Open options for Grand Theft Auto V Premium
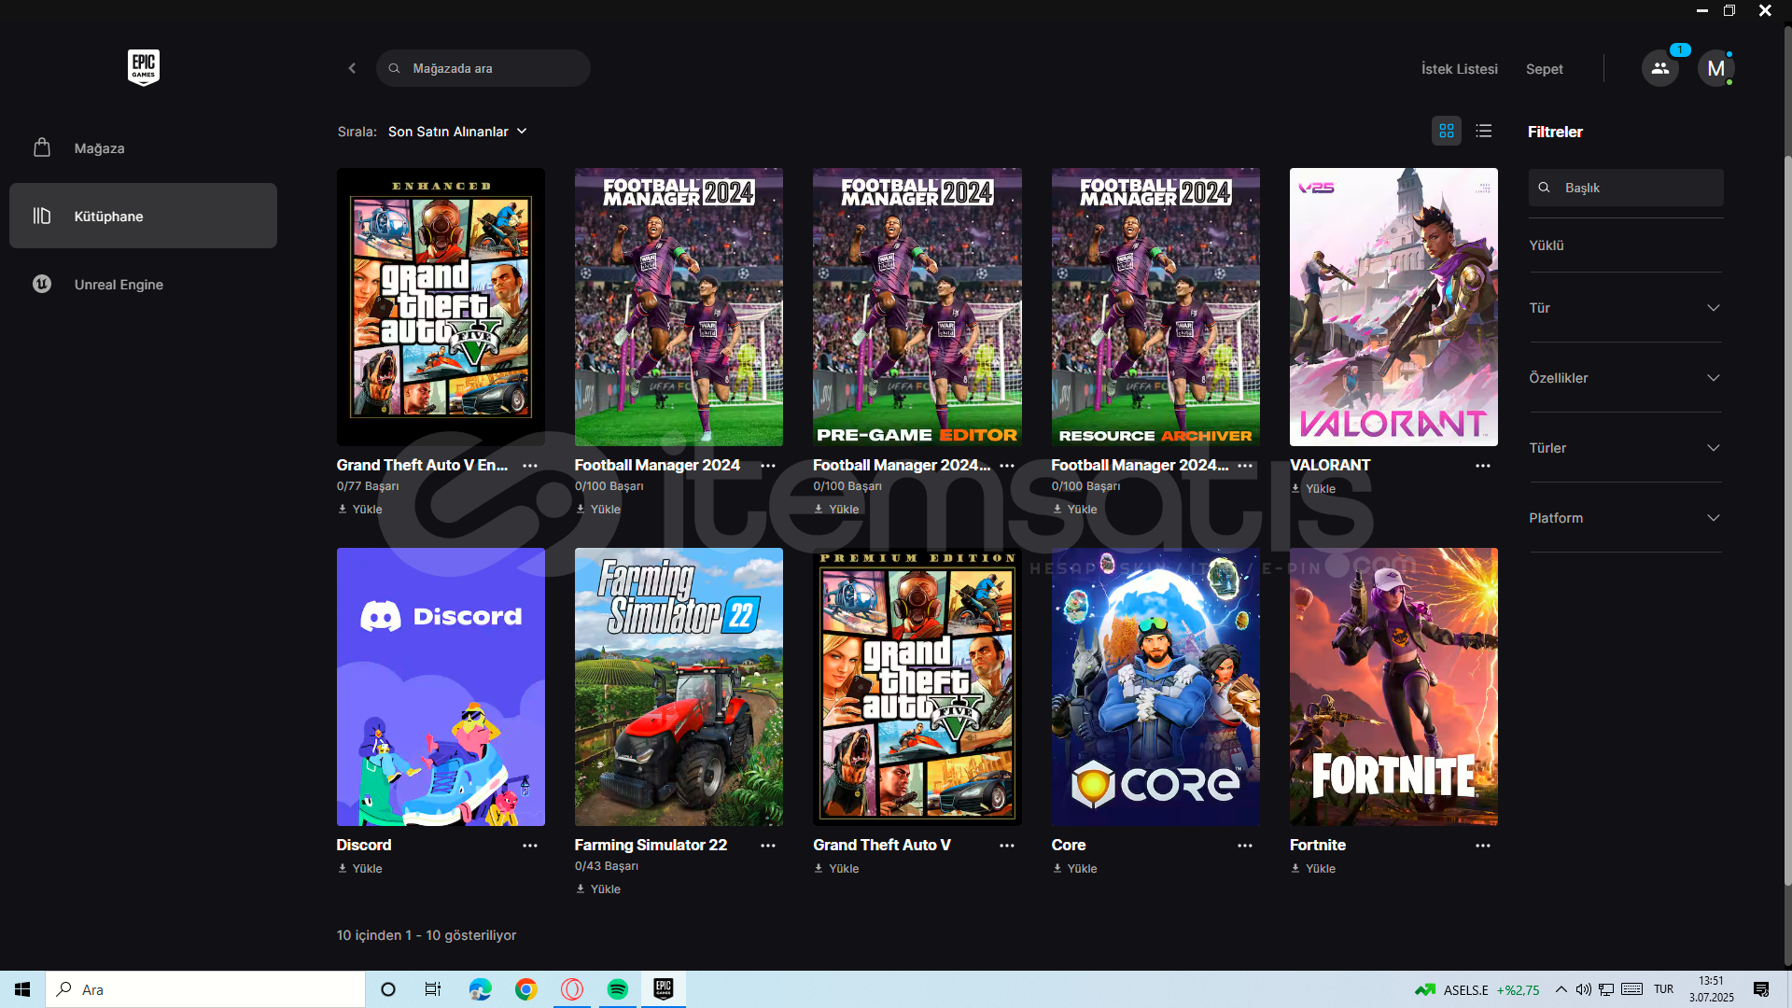Image resolution: width=1792 pixels, height=1008 pixels. click(1007, 845)
